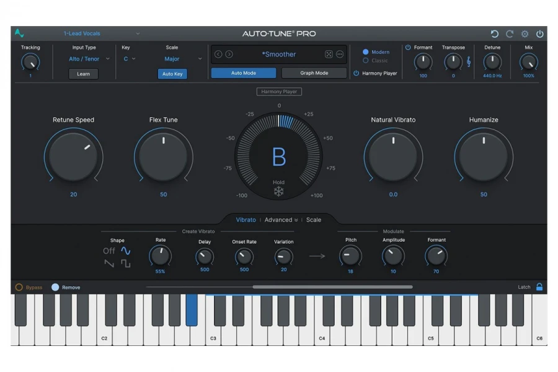Screen dimensions: 558x372
Task: Click the C3 piano key
Action: click(x=213, y=337)
